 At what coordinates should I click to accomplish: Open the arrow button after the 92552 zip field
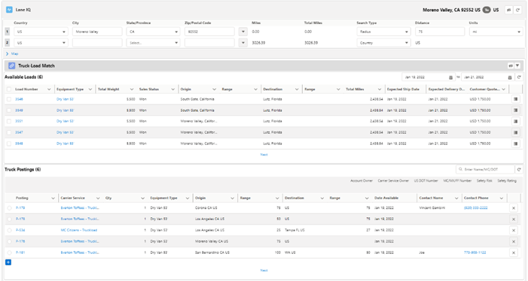pyautogui.click(x=243, y=32)
